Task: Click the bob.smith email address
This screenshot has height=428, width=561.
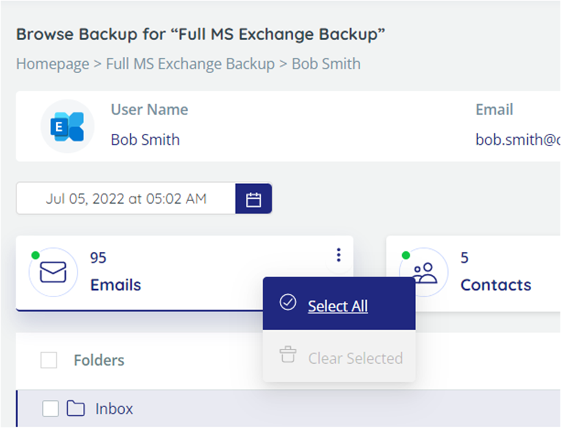Action: [x=518, y=139]
